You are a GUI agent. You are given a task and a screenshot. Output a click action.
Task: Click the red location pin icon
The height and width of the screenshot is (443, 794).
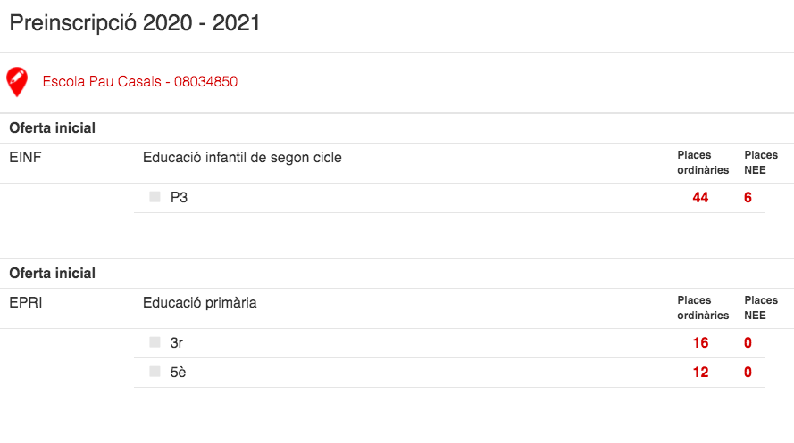tap(17, 81)
